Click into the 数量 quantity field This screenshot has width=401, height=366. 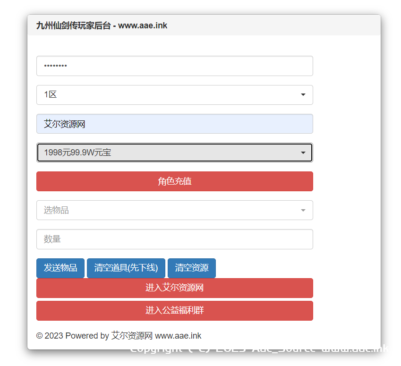(x=174, y=239)
